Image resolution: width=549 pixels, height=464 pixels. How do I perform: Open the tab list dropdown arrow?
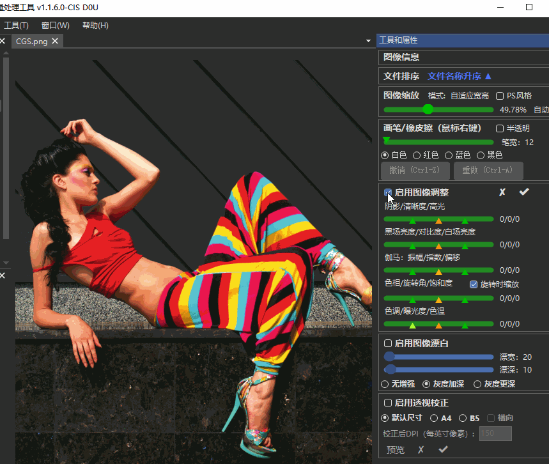point(368,41)
